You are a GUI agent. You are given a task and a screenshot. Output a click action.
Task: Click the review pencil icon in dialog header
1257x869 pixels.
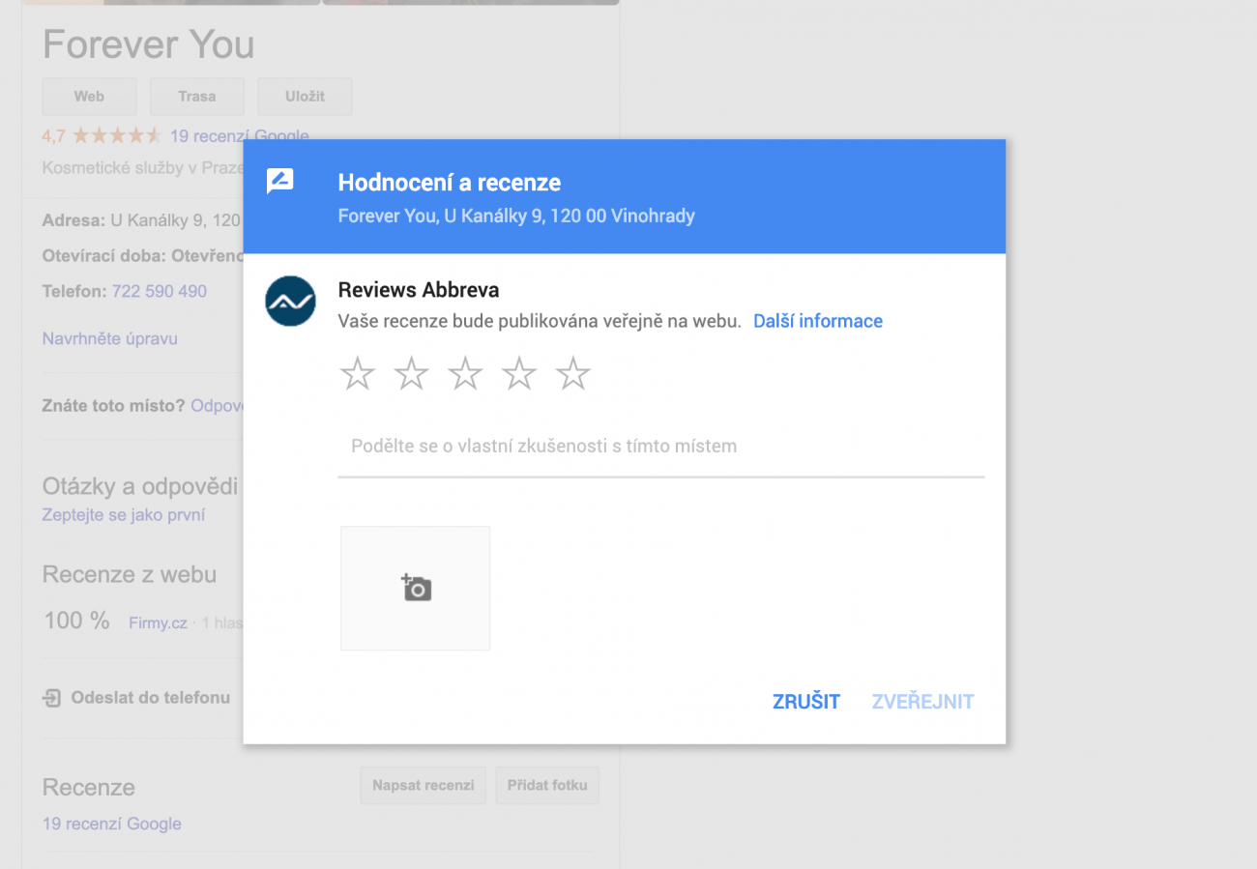click(x=280, y=181)
